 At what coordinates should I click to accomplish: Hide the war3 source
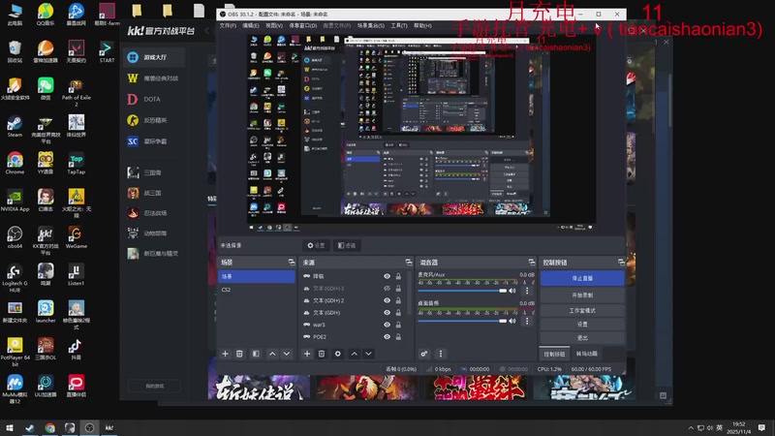(387, 325)
